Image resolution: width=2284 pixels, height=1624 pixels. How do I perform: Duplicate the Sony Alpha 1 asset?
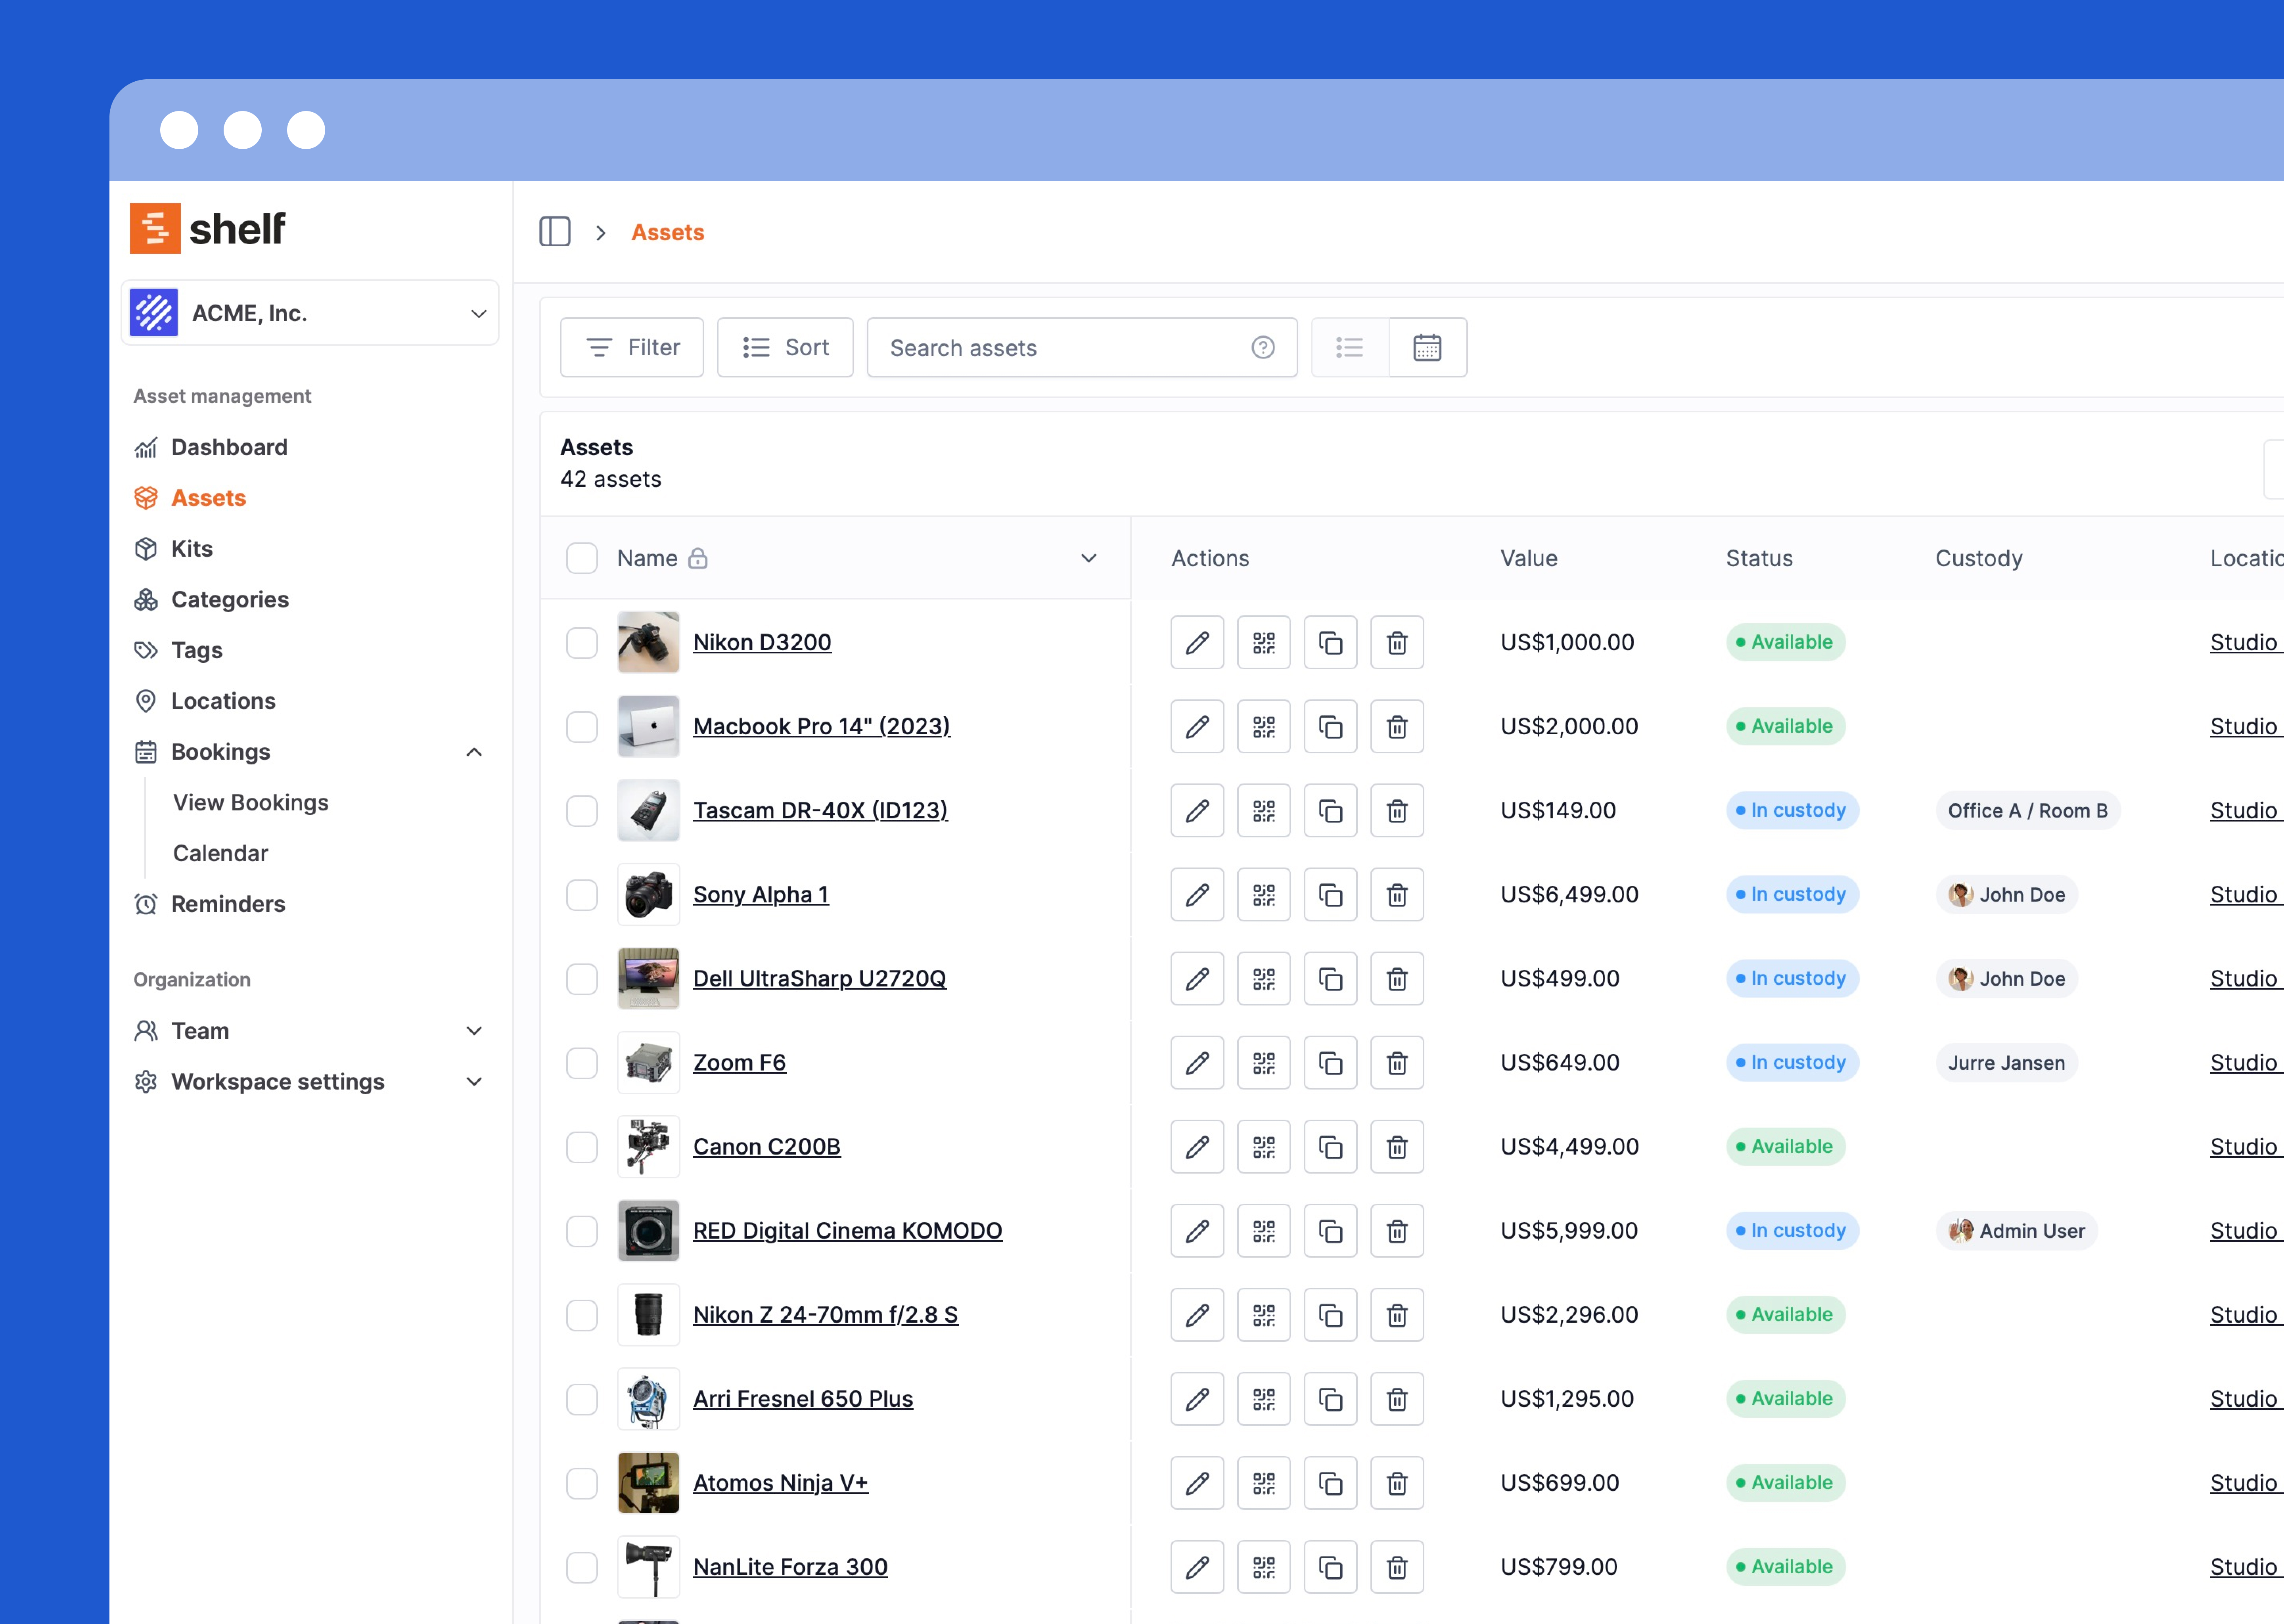1330,894
